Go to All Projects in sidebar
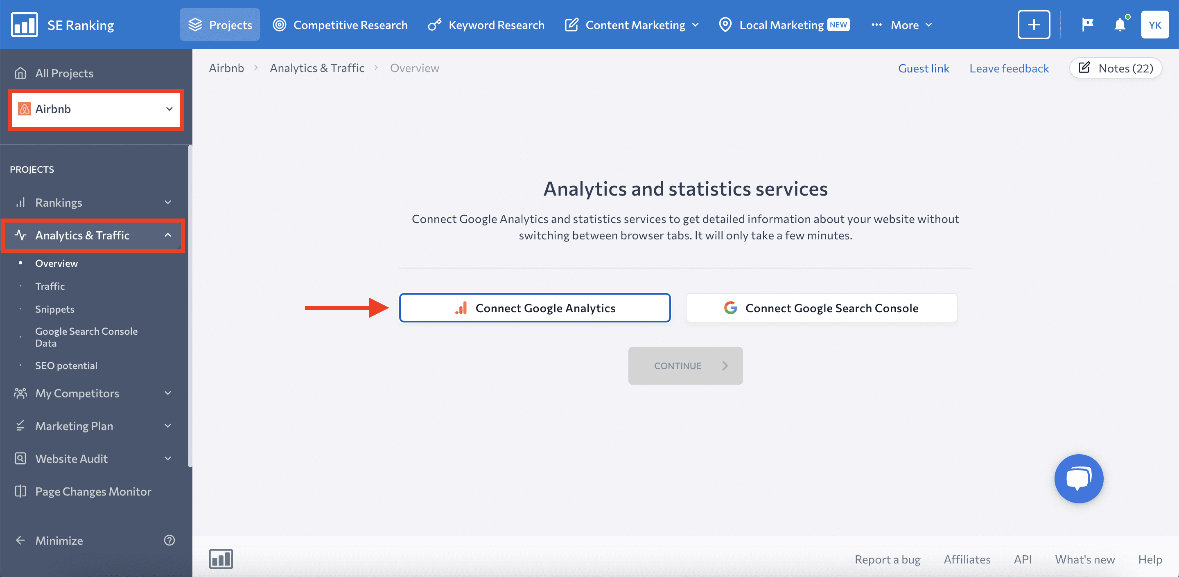Viewport: 1179px width, 577px height. coord(54,73)
